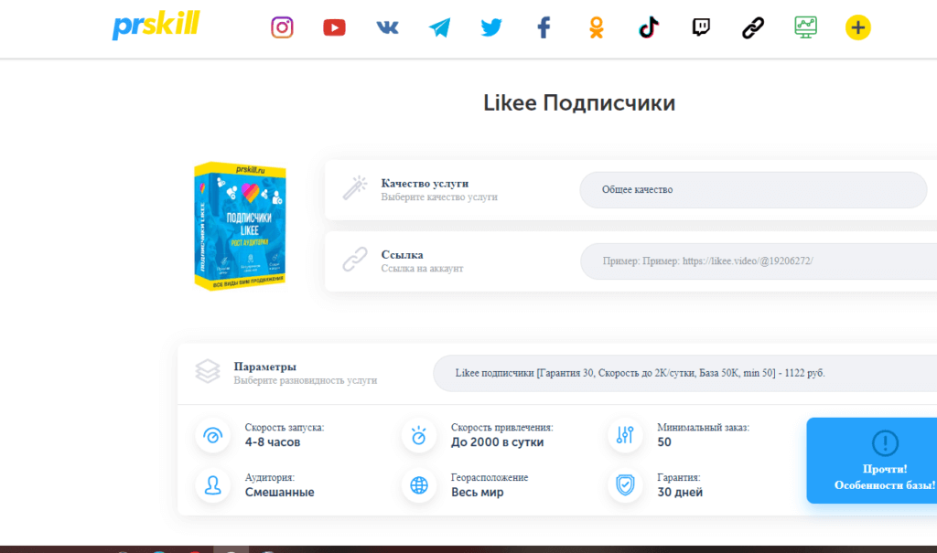
Task: Click the shield icon next to Гарантия
Action: click(x=625, y=484)
